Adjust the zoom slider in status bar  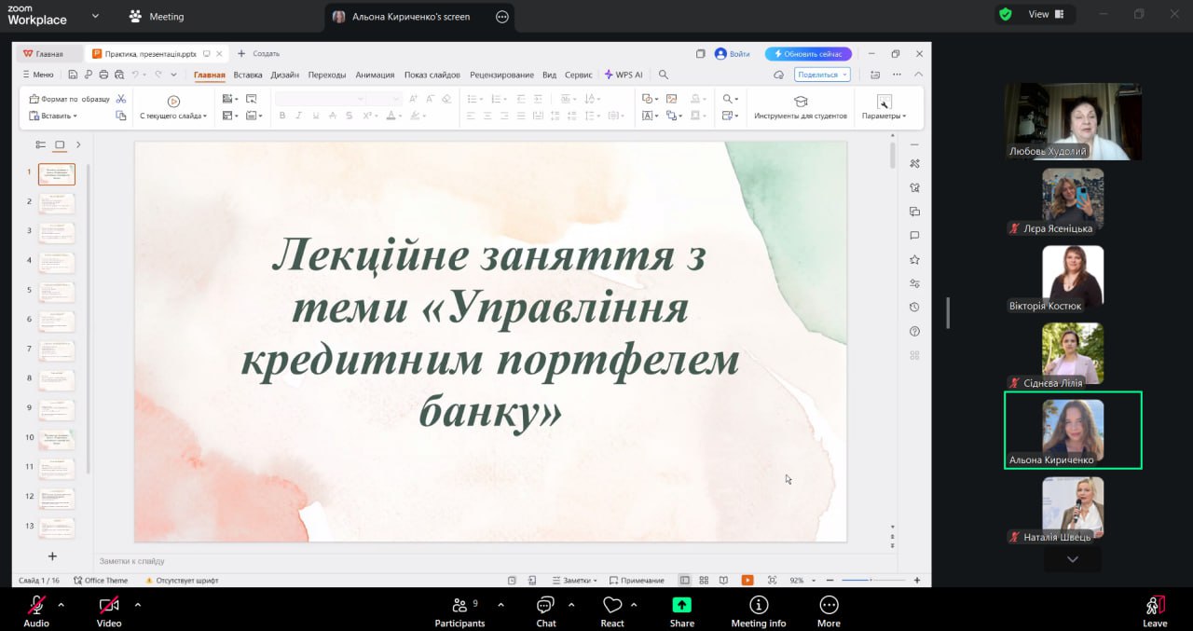(x=871, y=580)
